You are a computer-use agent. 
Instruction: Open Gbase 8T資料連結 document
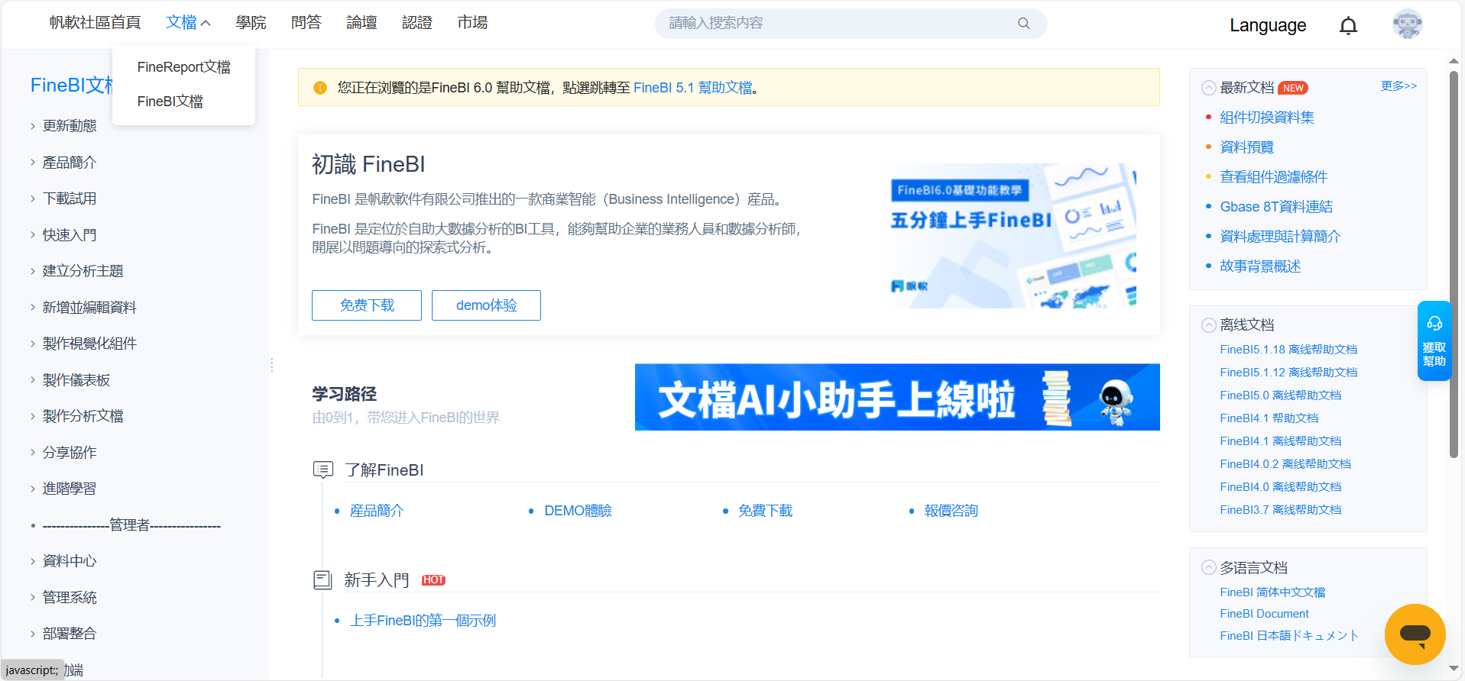1276,207
